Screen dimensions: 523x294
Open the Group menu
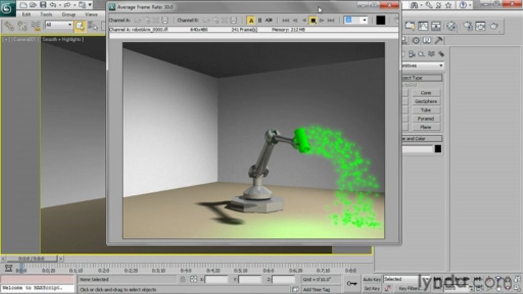tap(68, 14)
